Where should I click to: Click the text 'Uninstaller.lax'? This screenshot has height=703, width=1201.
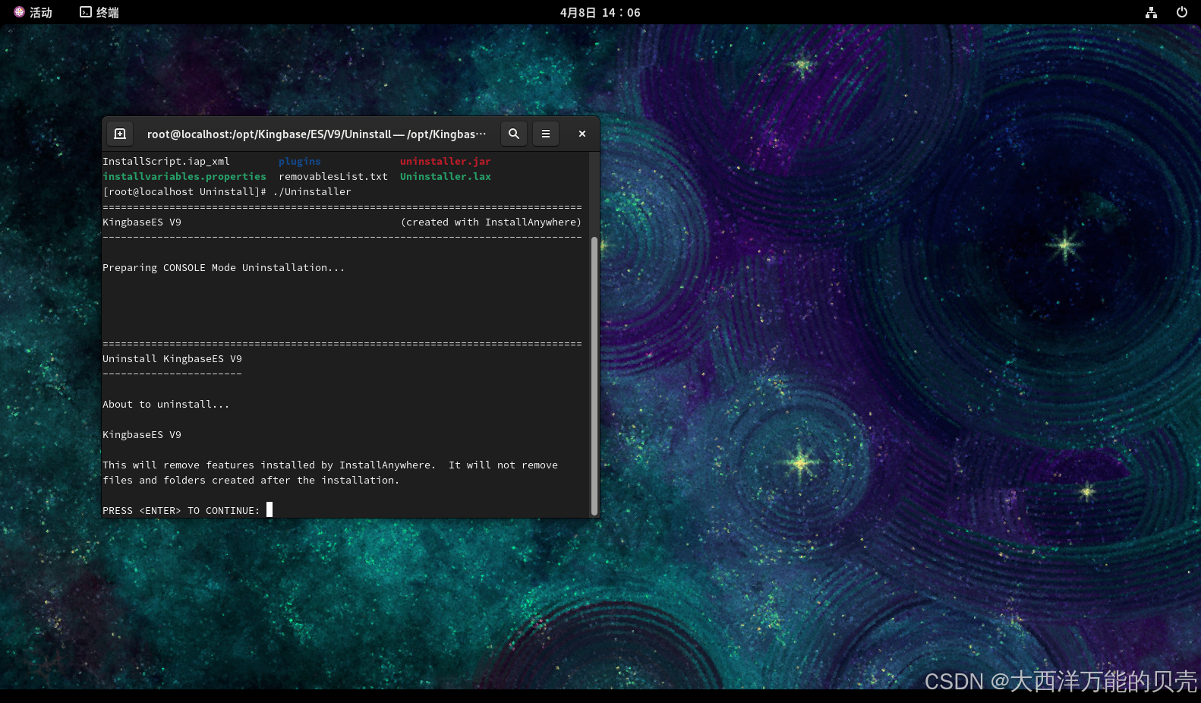[x=446, y=176]
